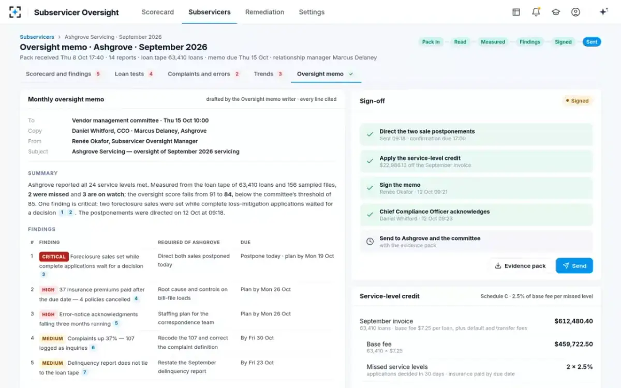Click the MEDIUM badge on Complaints up 37% finding
The height and width of the screenshot is (388, 621).
click(52, 338)
